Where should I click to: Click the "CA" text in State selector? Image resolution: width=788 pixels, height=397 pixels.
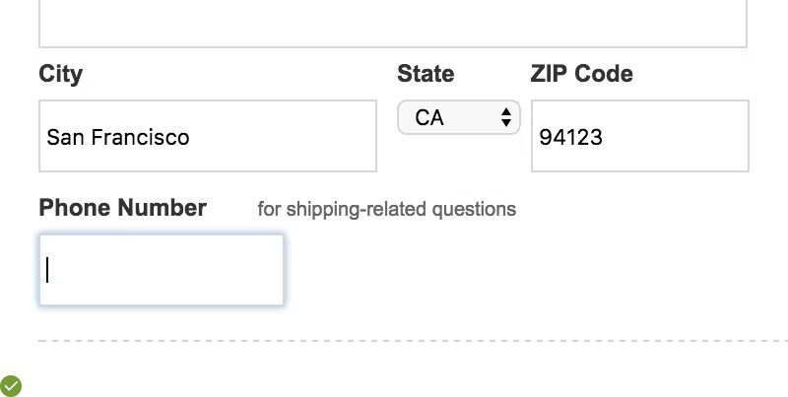point(429,118)
